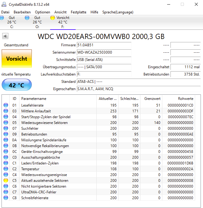Image resolution: width=203 pixels, height=208 pixels.
Task: Click the CrystalDiskInfo app icon in title bar
Action: [x=4, y=4]
